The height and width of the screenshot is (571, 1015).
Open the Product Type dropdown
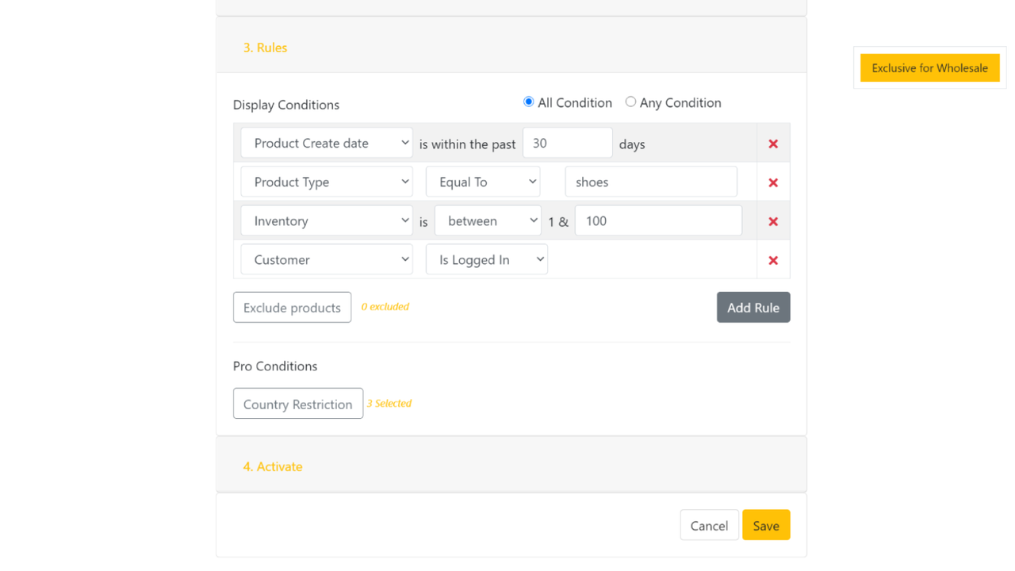[x=327, y=182]
